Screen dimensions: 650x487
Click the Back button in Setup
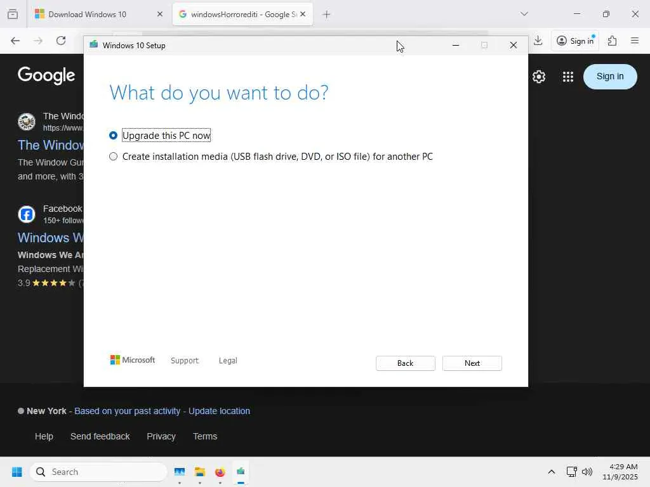(x=405, y=363)
